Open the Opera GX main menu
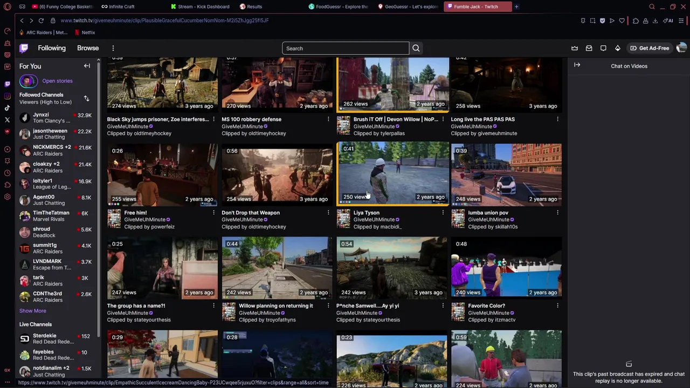690x388 pixels. pyautogui.click(x=8, y=6)
